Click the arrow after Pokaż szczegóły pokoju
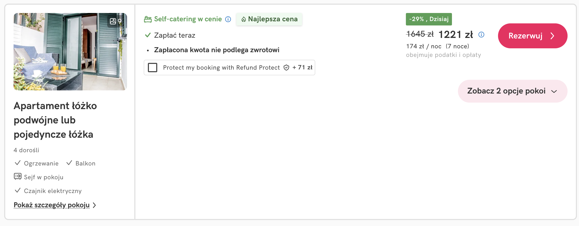The height and width of the screenshot is (226, 579). tap(95, 205)
